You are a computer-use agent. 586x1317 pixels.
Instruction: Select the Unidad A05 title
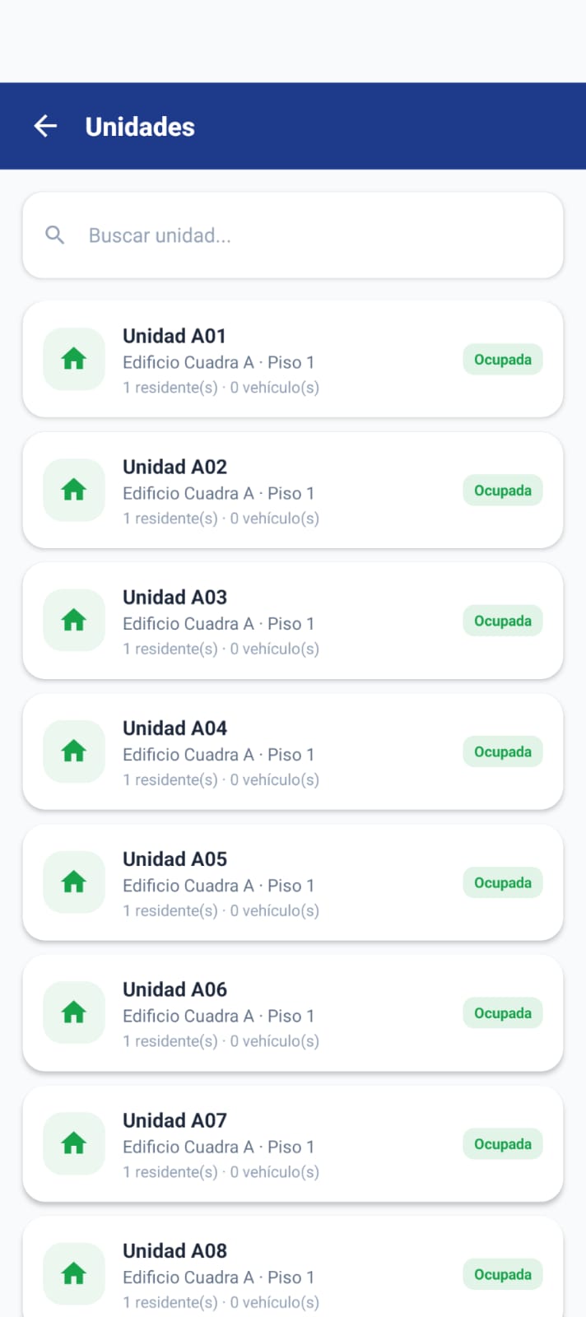click(175, 859)
